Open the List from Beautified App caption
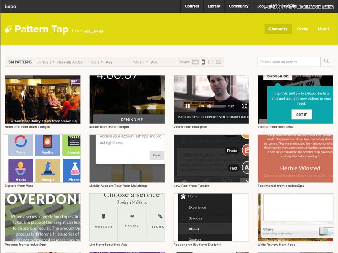Image resolution: width=338 pixels, height=253 pixels. point(108,245)
